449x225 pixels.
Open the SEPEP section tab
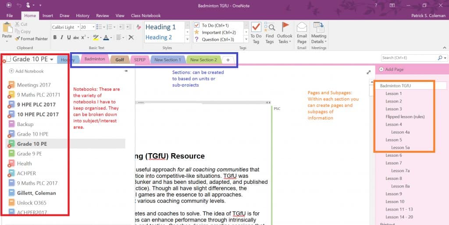[x=140, y=60]
